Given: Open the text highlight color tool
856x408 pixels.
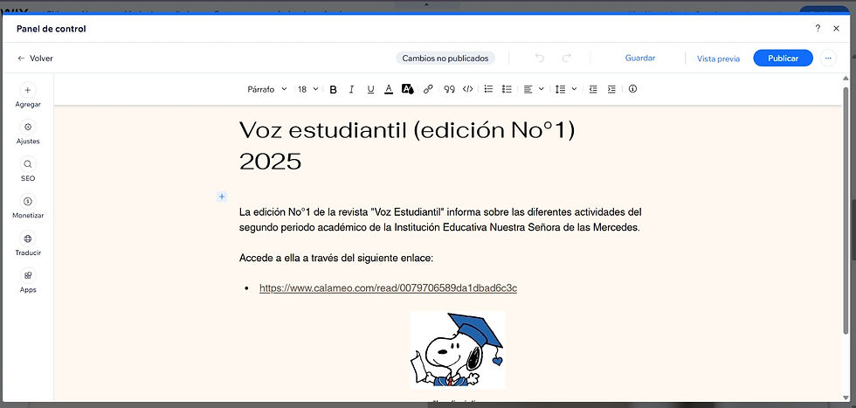Looking at the screenshot, I should [x=408, y=90].
